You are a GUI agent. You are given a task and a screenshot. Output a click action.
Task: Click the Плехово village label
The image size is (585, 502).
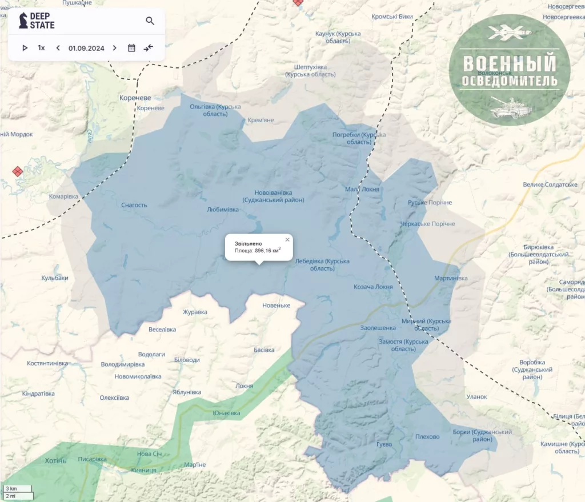[x=427, y=437]
